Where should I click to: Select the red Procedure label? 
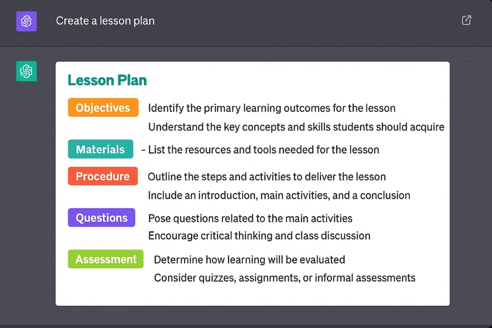pos(102,176)
